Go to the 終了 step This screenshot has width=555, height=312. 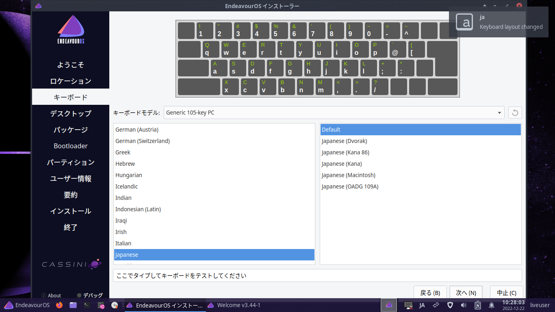[71, 227]
